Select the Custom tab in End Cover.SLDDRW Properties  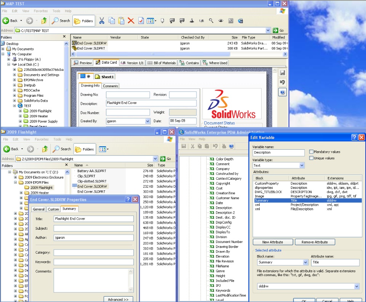tap(53, 209)
